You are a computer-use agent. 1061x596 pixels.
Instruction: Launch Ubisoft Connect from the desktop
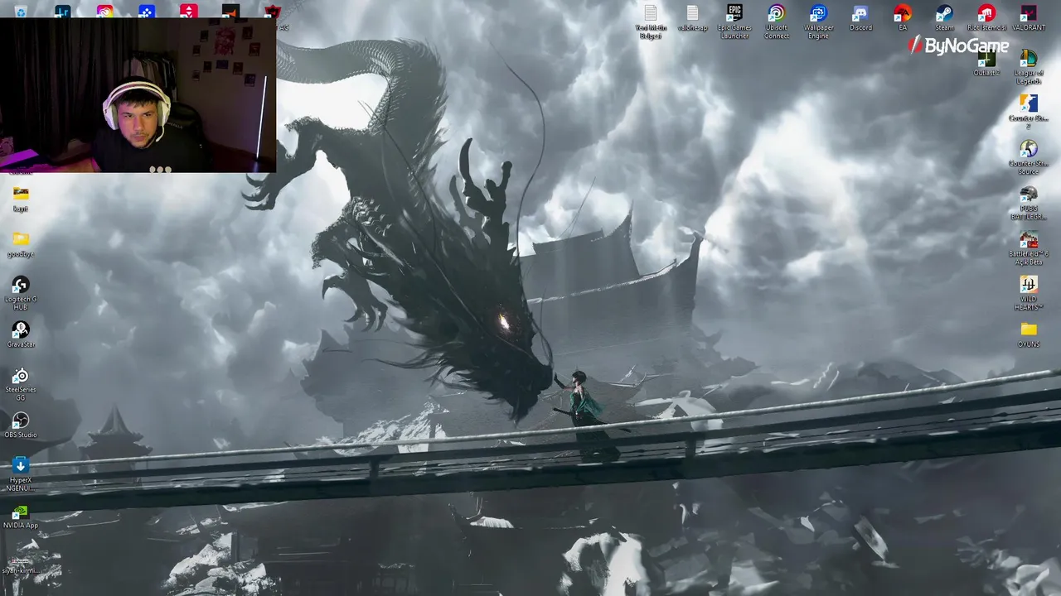(777, 21)
